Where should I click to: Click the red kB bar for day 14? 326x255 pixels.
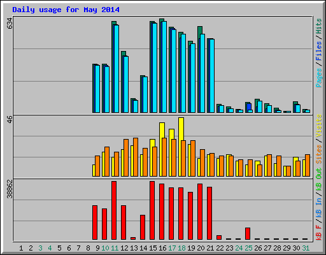pos(143,228)
